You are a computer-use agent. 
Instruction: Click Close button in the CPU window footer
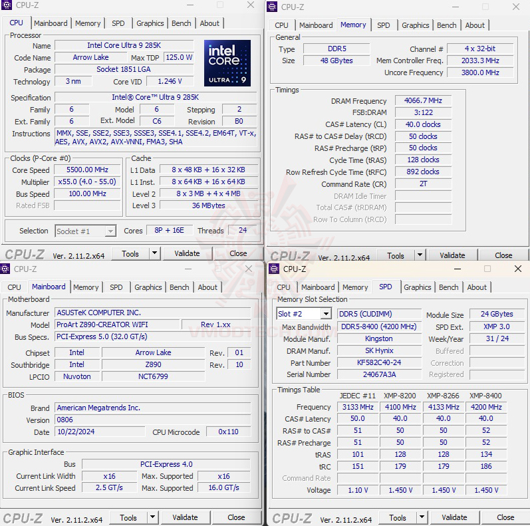(238, 253)
